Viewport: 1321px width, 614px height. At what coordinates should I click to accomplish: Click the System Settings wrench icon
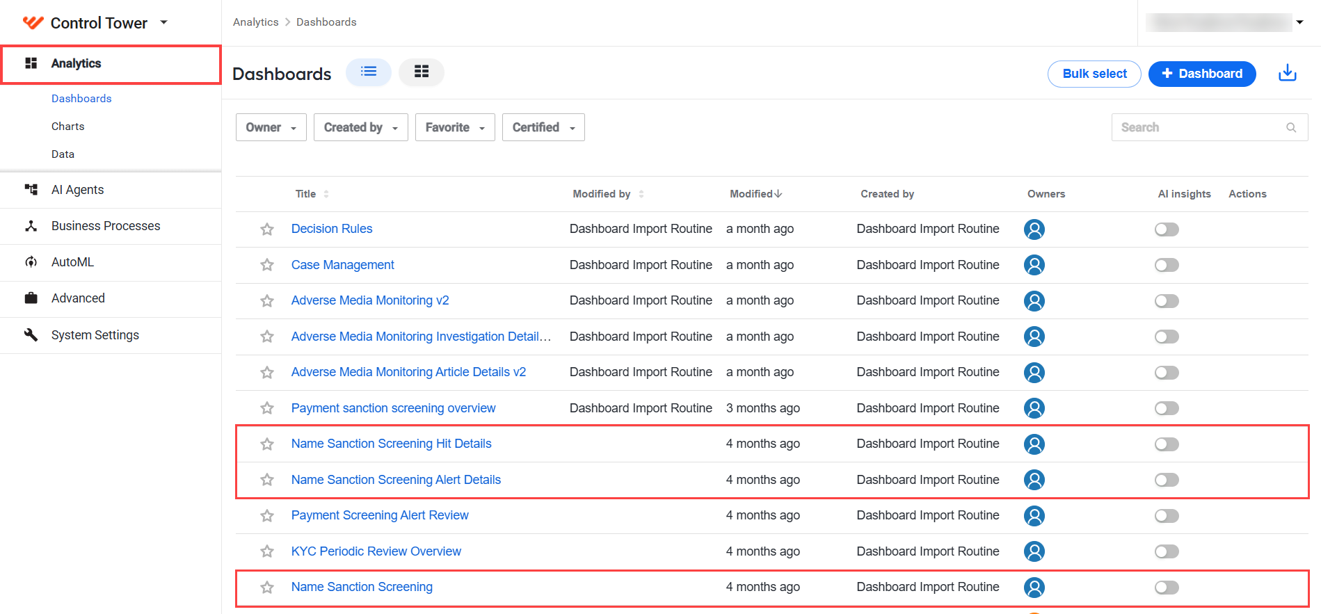31,334
